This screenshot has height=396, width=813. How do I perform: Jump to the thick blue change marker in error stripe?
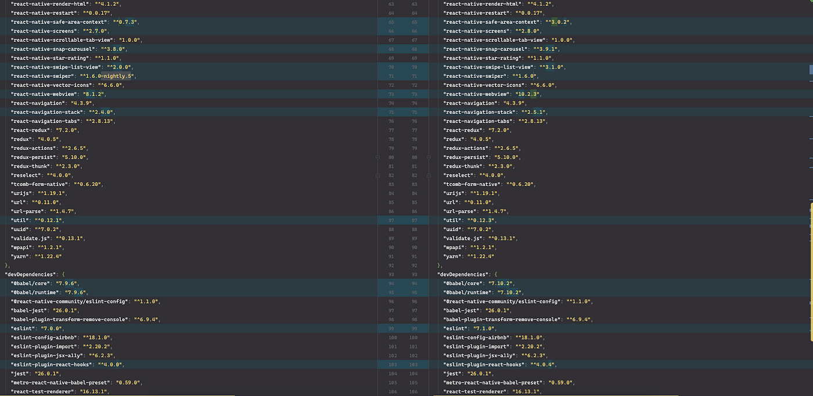pos(811,69)
